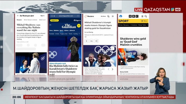The image size is (186, 104).
Task: Select the Guardian Culture tab
Action: [66, 30]
